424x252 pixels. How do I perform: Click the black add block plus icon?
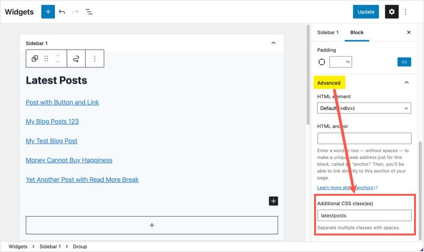coord(273,201)
